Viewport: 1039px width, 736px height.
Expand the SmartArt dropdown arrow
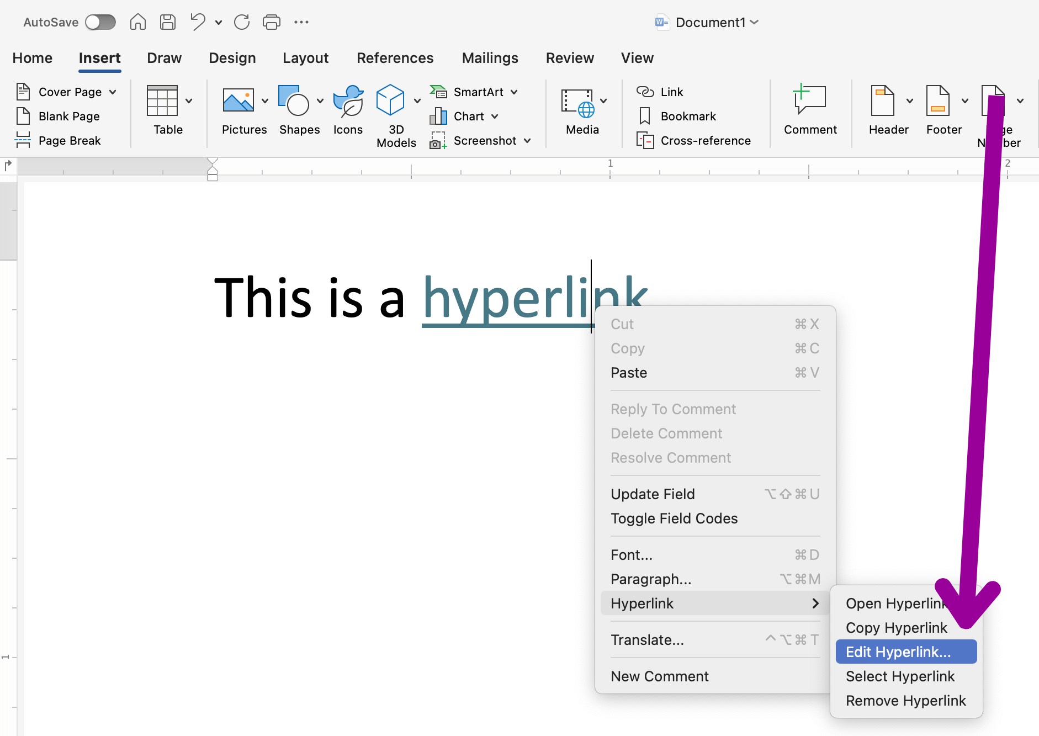pyautogui.click(x=514, y=92)
